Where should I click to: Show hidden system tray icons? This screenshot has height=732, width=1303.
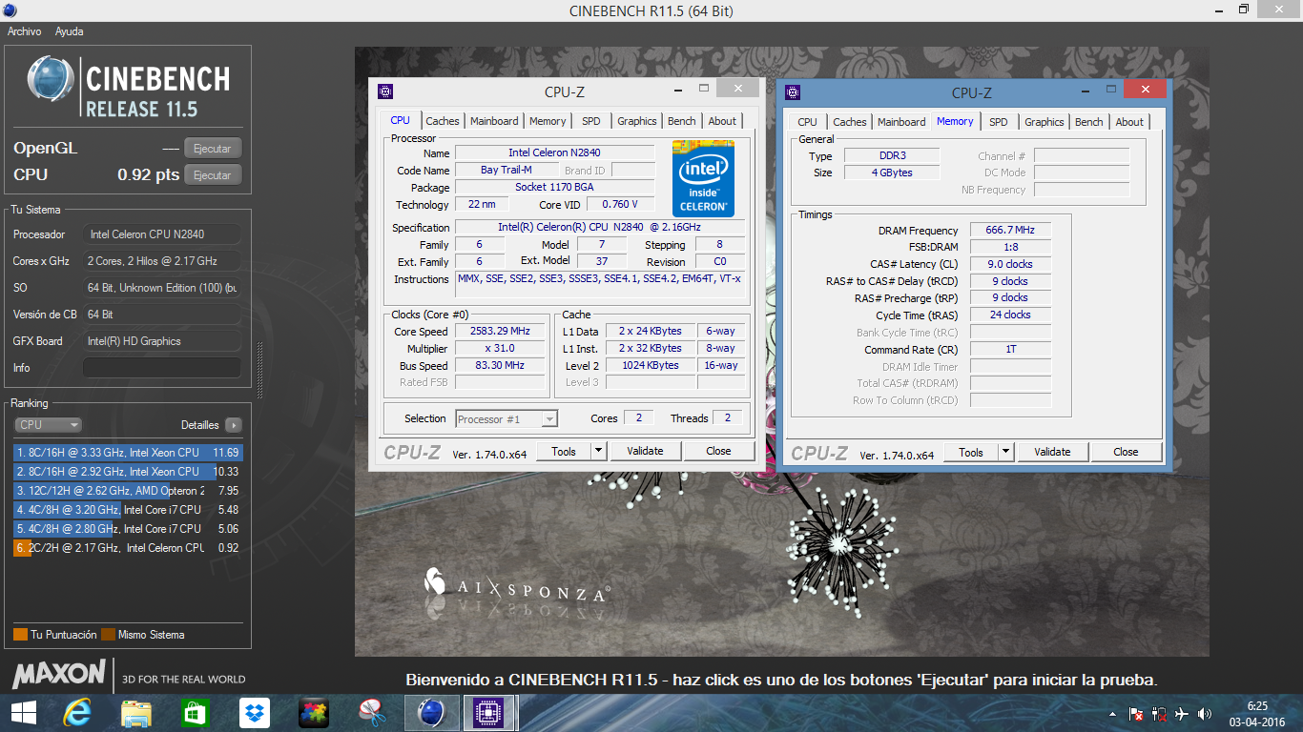click(x=1112, y=714)
